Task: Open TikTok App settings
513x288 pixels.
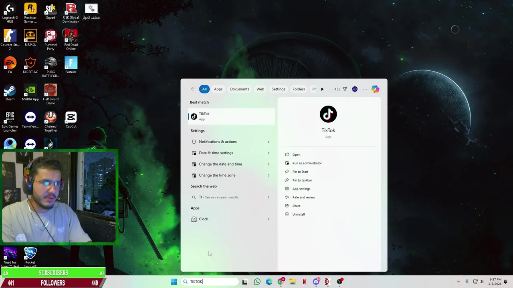Action: [301, 189]
